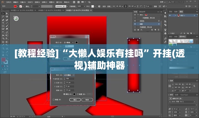This screenshot has width=199, height=118.
Task: Toggle visibility of the Fill row in Appearance
Action: pyautogui.click(x=135, y=15)
